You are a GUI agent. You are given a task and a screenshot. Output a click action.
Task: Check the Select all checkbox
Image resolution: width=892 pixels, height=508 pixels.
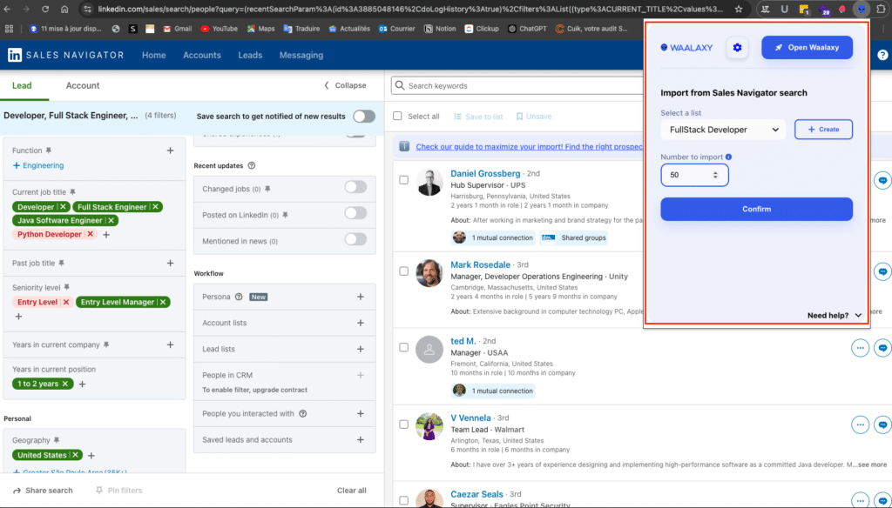398,117
